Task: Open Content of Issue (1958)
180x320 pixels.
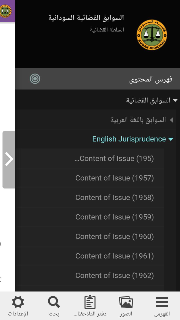Action: [114, 197]
